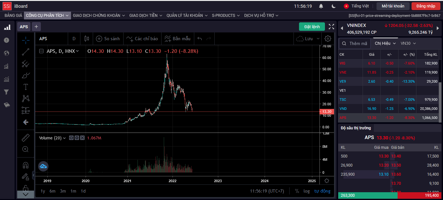Add a new chart tab with plus
This screenshot has height=200, width=443.
click(36, 27)
